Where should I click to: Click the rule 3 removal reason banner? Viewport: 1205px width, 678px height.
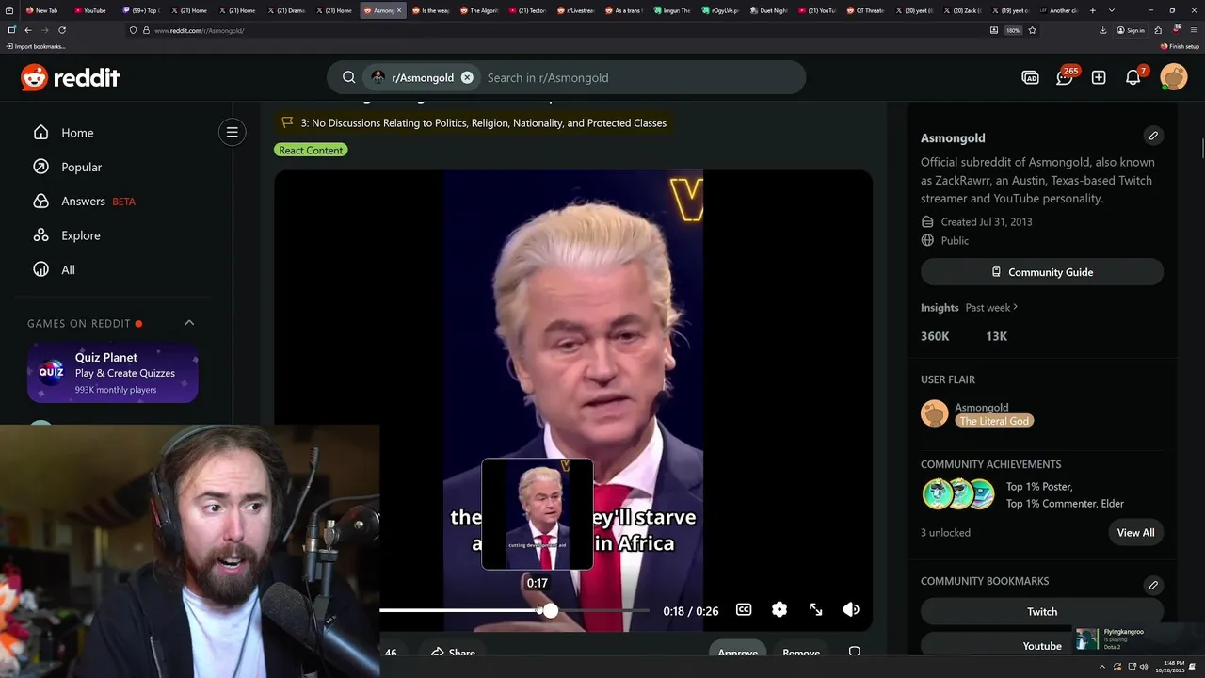[x=474, y=122]
